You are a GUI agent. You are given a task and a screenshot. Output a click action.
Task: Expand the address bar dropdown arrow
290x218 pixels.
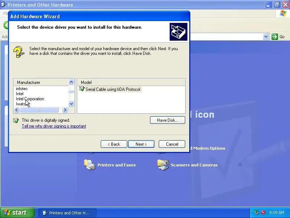click(x=266, y=37)
